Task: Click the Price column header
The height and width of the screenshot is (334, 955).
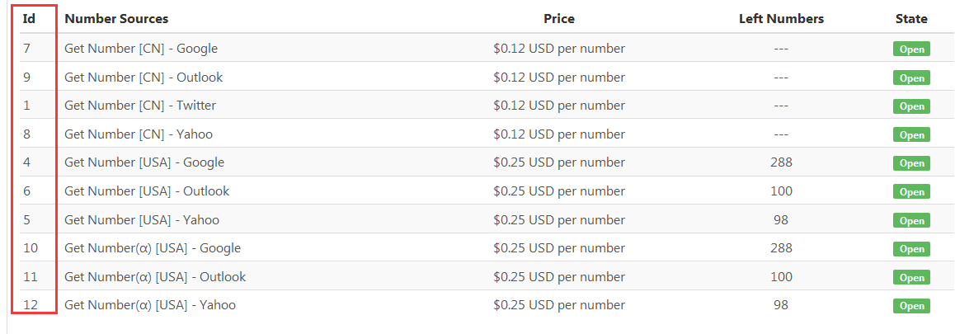Action: [559, 18]
